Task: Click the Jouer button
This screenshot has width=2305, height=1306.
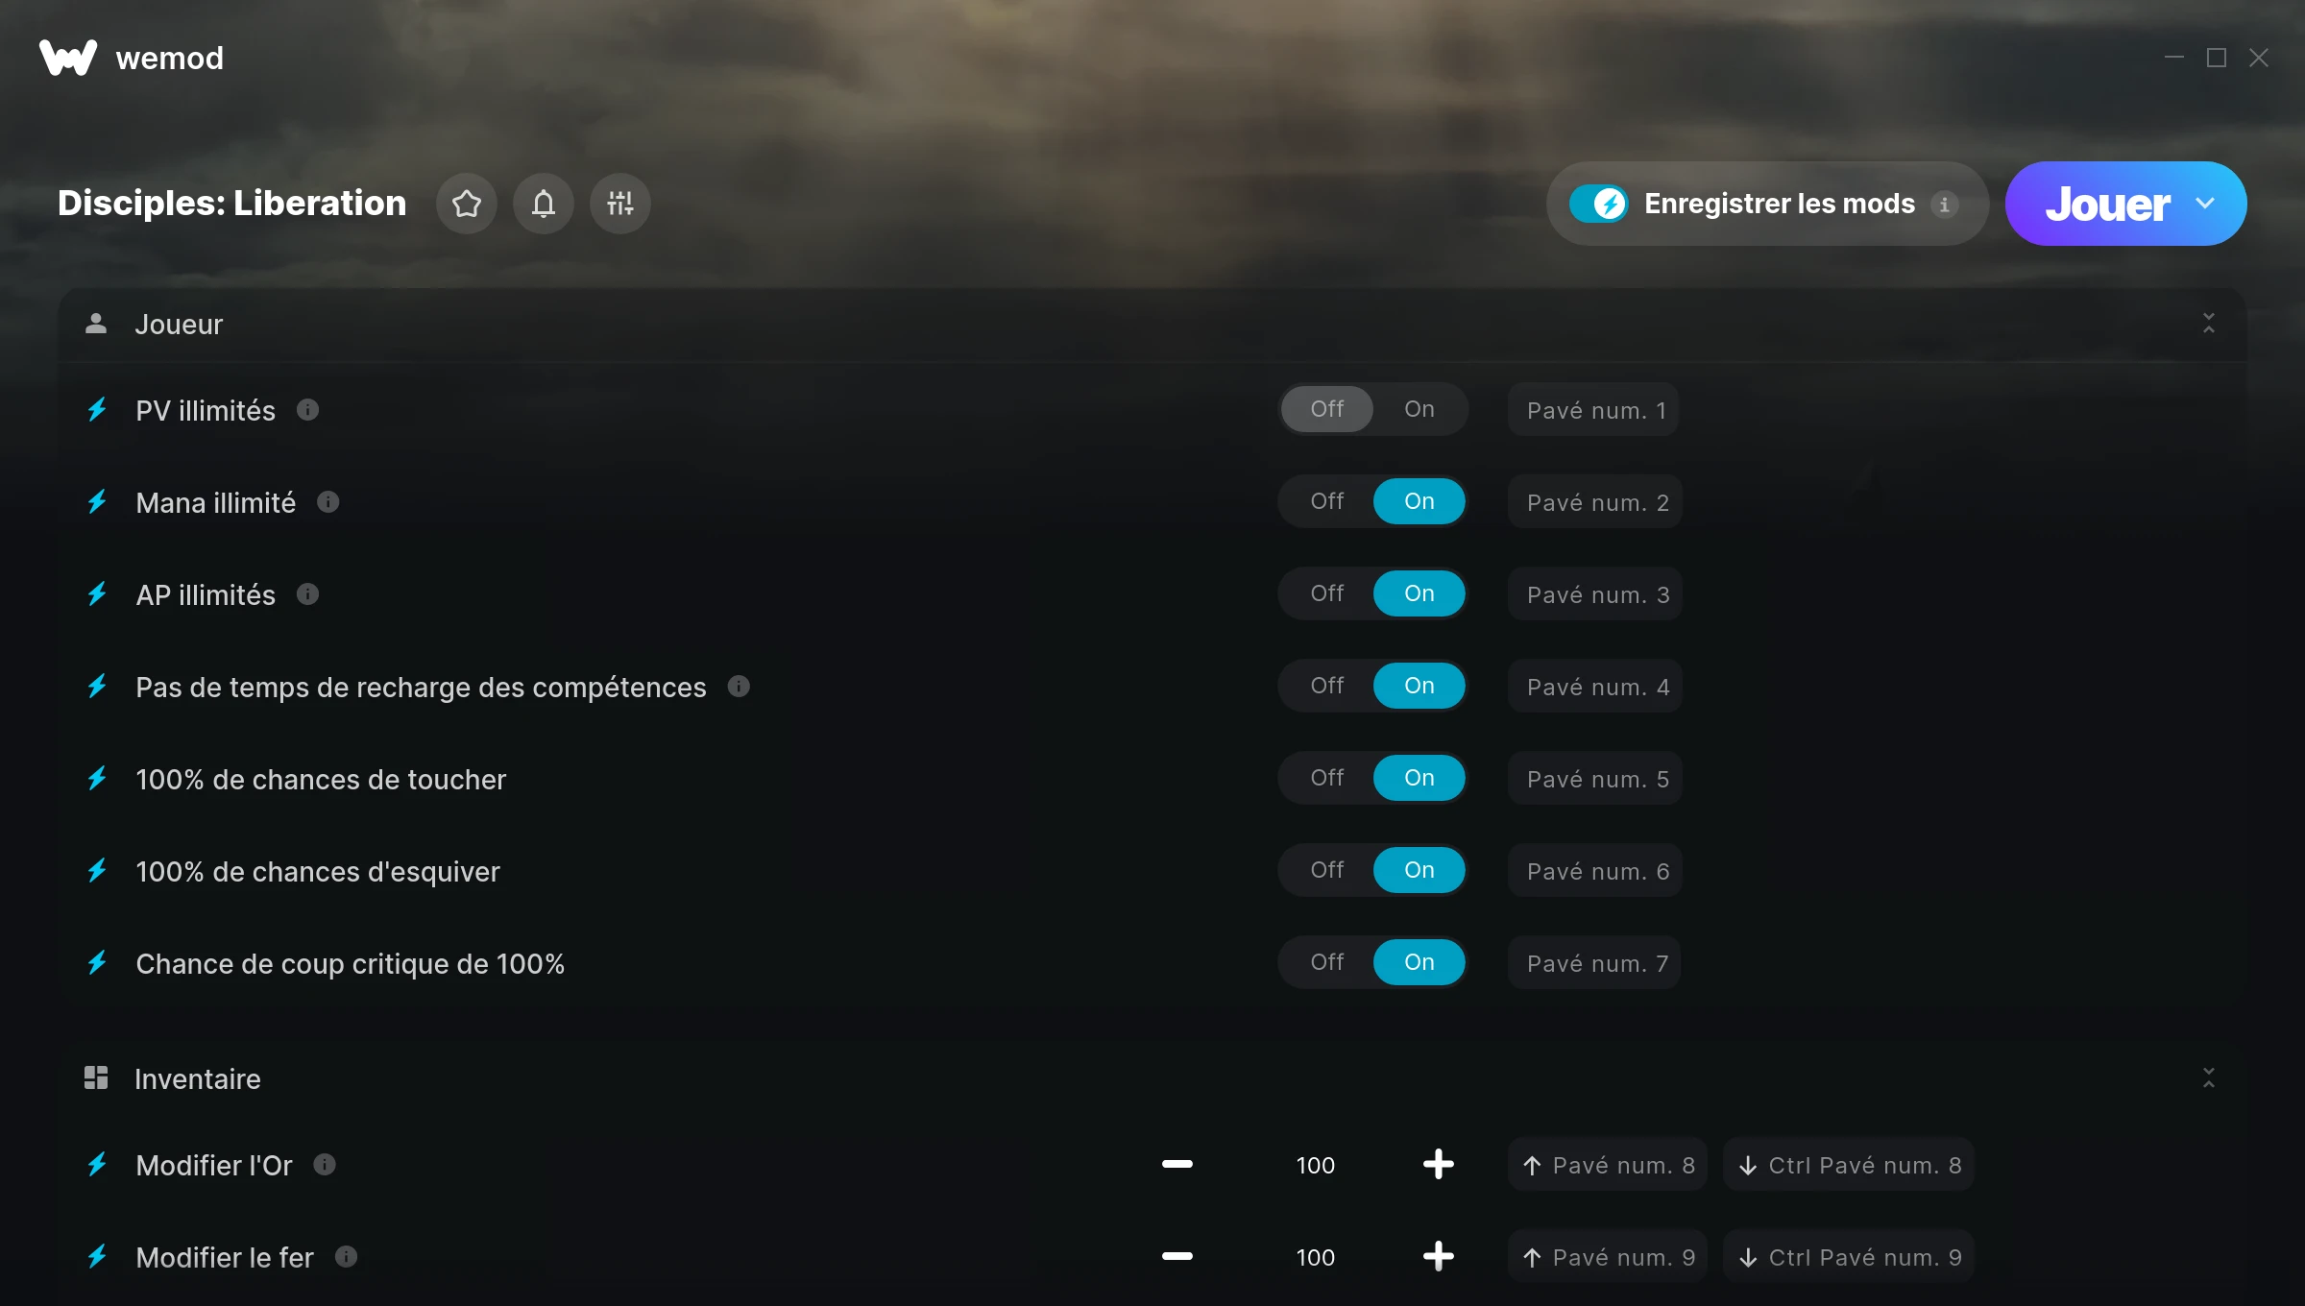Action: [2107, 204]
